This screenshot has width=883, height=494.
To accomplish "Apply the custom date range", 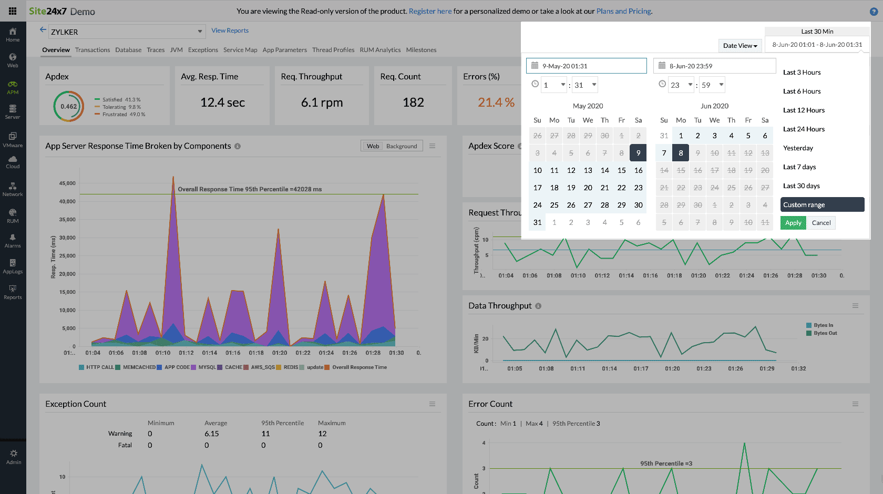I will 793,223.
